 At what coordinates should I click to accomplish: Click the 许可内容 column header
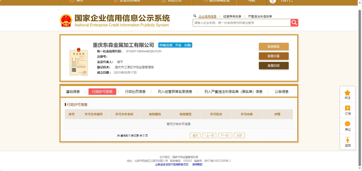coord(247,114)
